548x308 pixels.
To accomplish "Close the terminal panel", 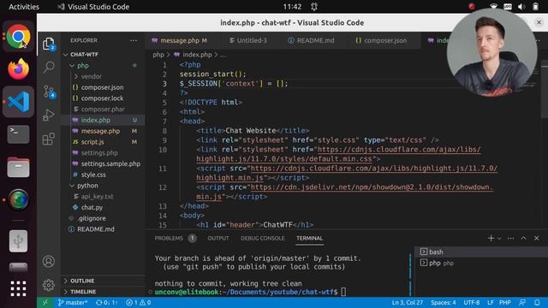I will click(x=537, y=238).
